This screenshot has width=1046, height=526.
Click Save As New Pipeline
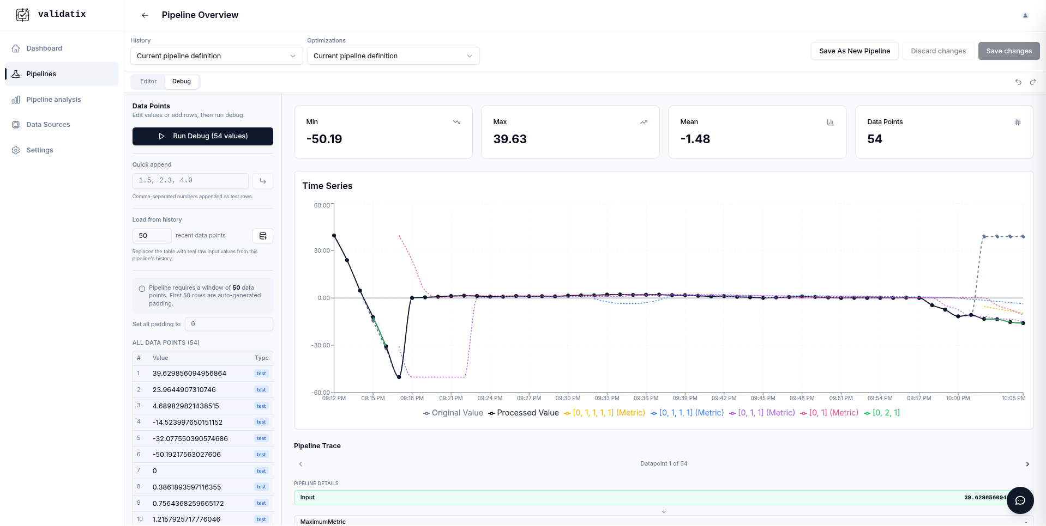pos(854,51)
